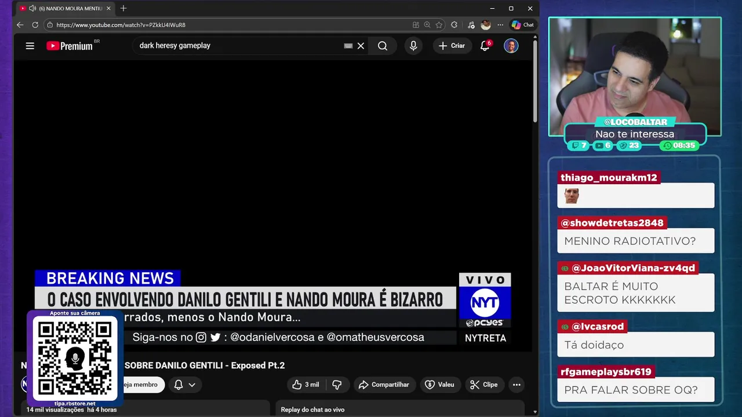Open the apps icon in address bar
This screenshot has height=417, width=742.
point(416,25)
